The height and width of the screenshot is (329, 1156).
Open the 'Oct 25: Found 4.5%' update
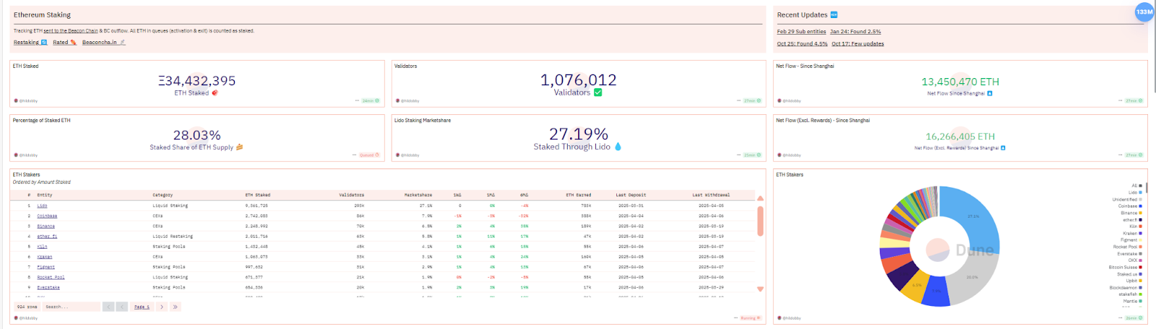tap(802, 44)
